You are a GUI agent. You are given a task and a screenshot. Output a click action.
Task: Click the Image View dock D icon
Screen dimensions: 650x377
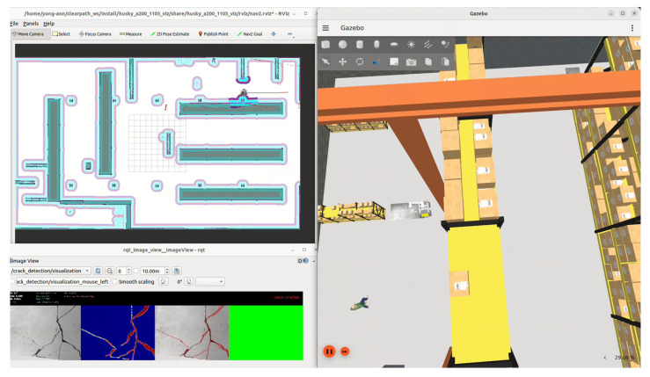tap(300, 261)
